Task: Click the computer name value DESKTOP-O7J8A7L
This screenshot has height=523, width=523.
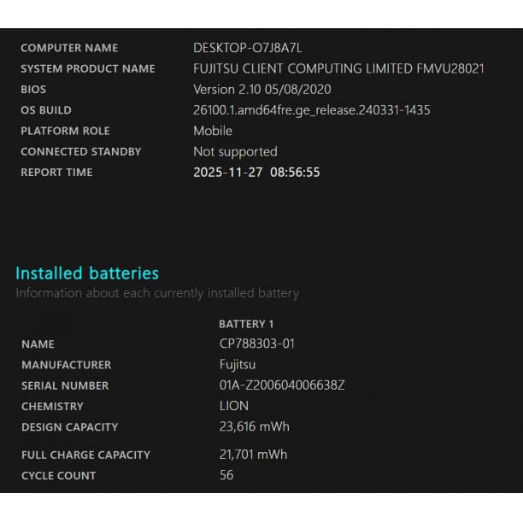Action: coord(247,48)
